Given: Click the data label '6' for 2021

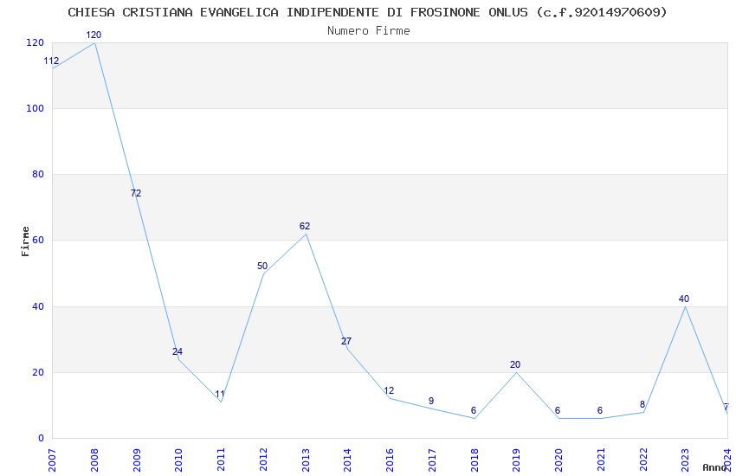Looking at the screenshot, I should click(599, 411).
